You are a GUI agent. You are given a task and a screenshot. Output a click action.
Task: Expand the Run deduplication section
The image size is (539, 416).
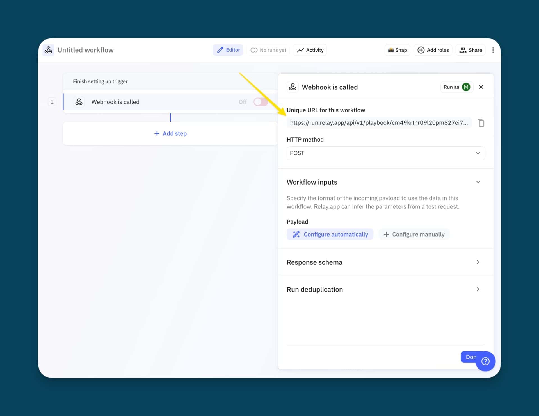pyautogui.click(x=478, y=289)
